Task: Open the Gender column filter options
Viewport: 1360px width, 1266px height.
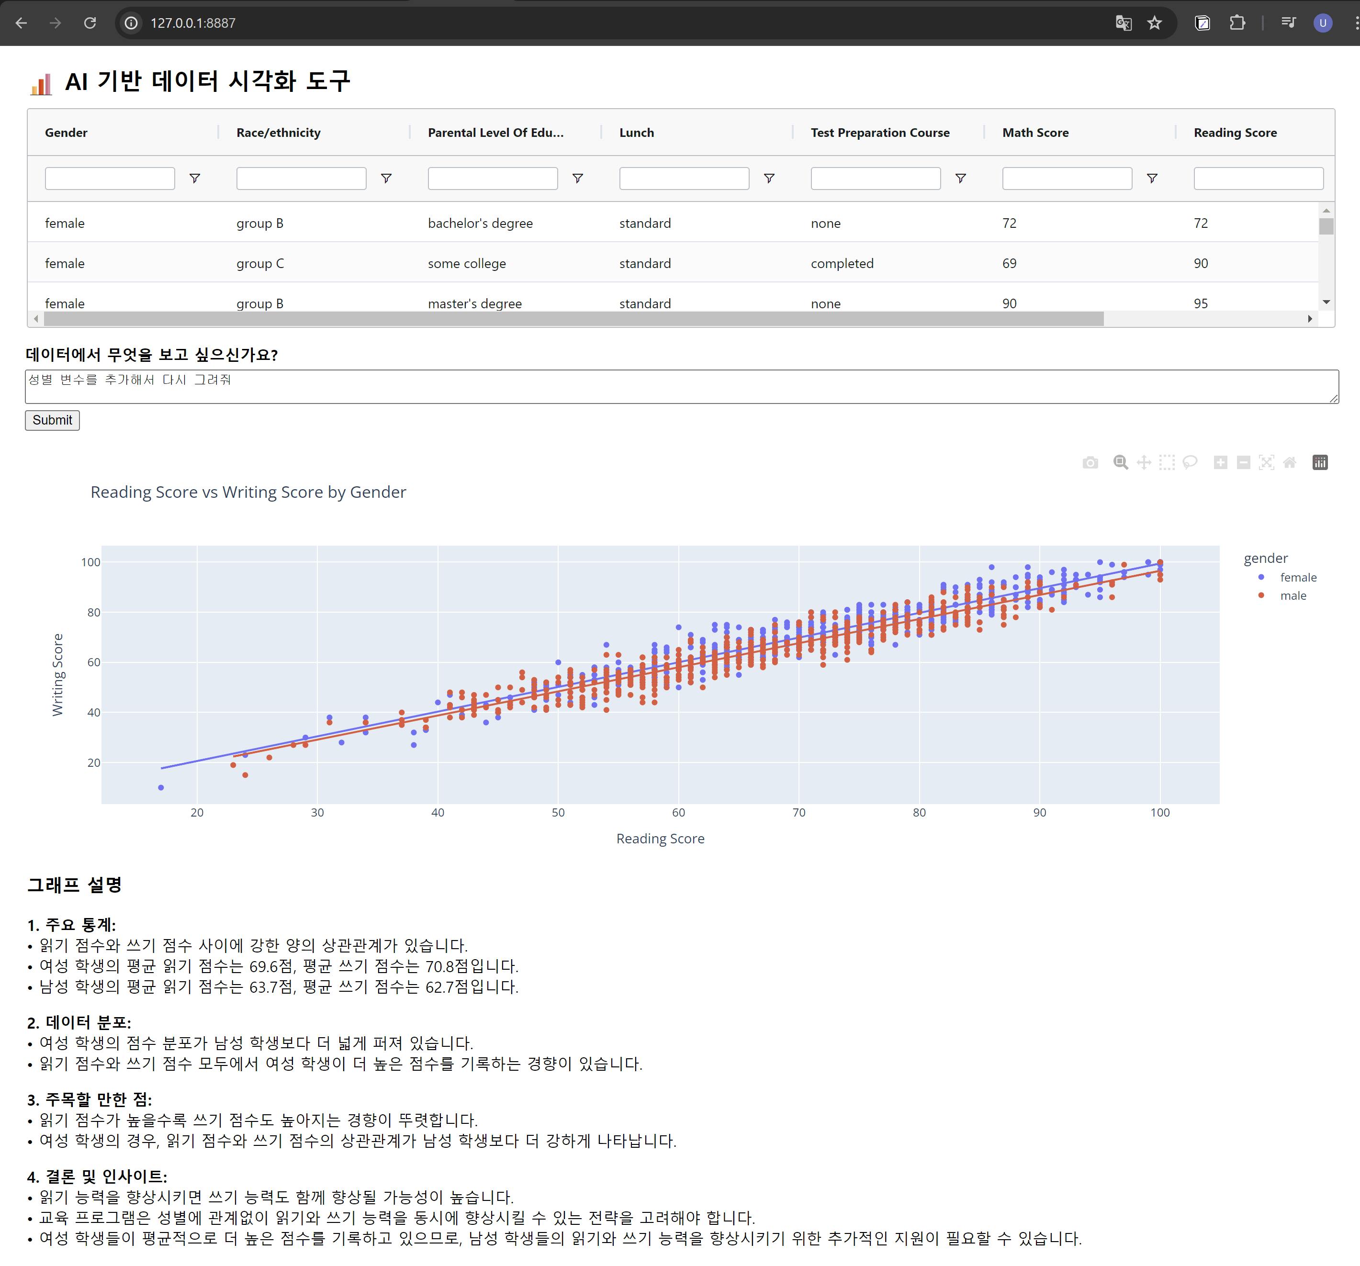Action: (195, 179)
